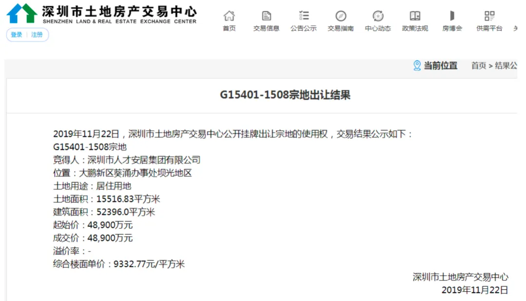
Task: Click the green-blue house logo icon
Action: tap(22, 13)
